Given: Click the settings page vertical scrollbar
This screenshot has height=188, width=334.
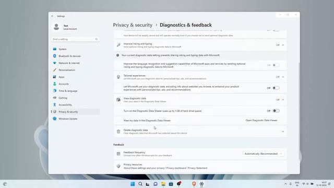Looking at the screenshot, I should click(x=299, y=111).
